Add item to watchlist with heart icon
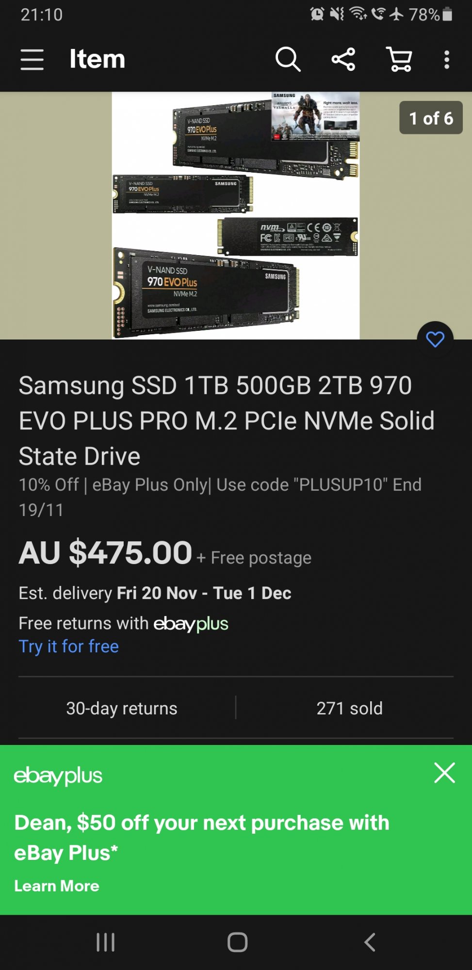472x970 pixels. [435, 339]
